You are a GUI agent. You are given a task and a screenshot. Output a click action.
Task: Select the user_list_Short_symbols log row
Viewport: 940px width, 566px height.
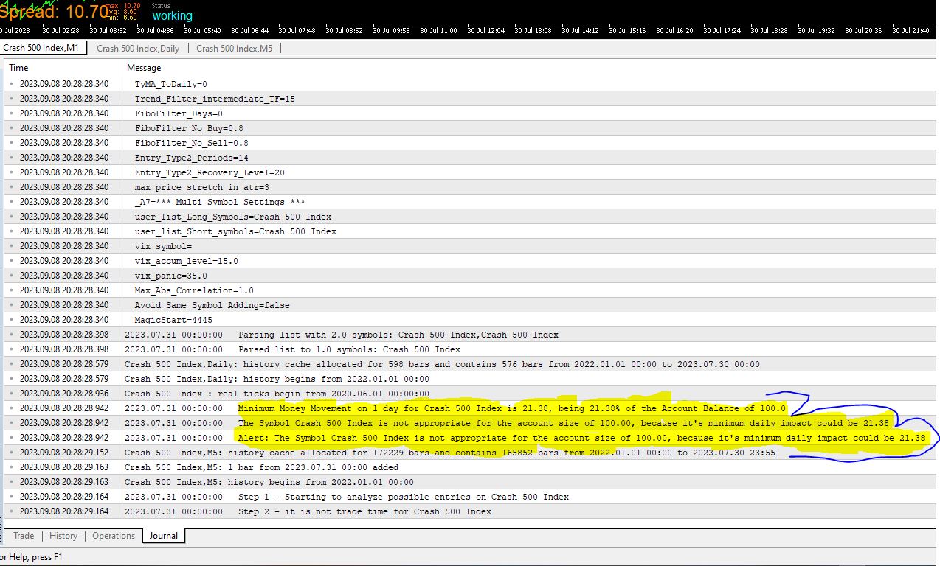point(471,231)
